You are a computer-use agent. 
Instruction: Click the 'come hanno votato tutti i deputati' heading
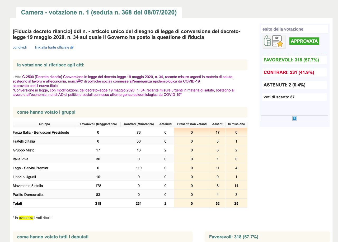coord(53,237)
